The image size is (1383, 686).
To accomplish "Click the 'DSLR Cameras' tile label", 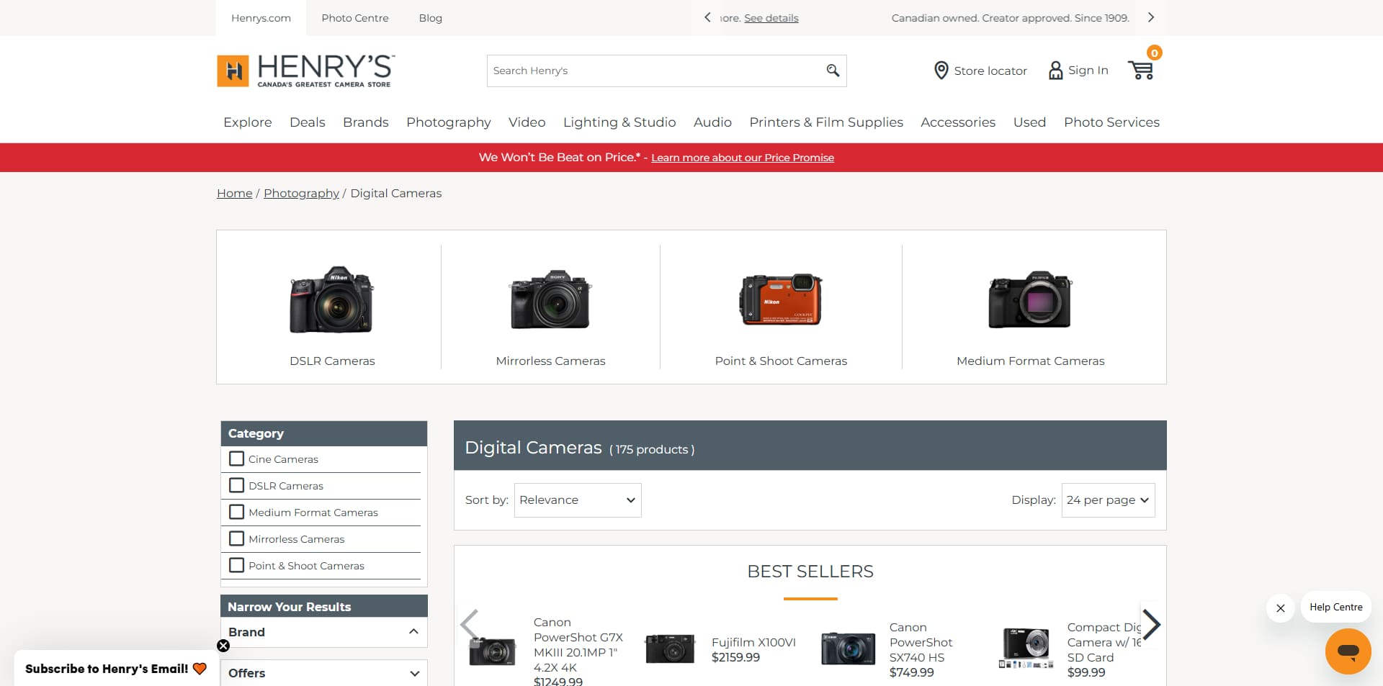I will coord(332,361).
